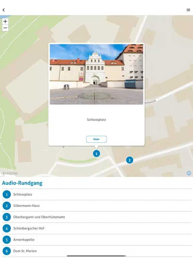The image size is (193, 258).
Task: Open the Mapbox logo link
Action: coord(9,173)
